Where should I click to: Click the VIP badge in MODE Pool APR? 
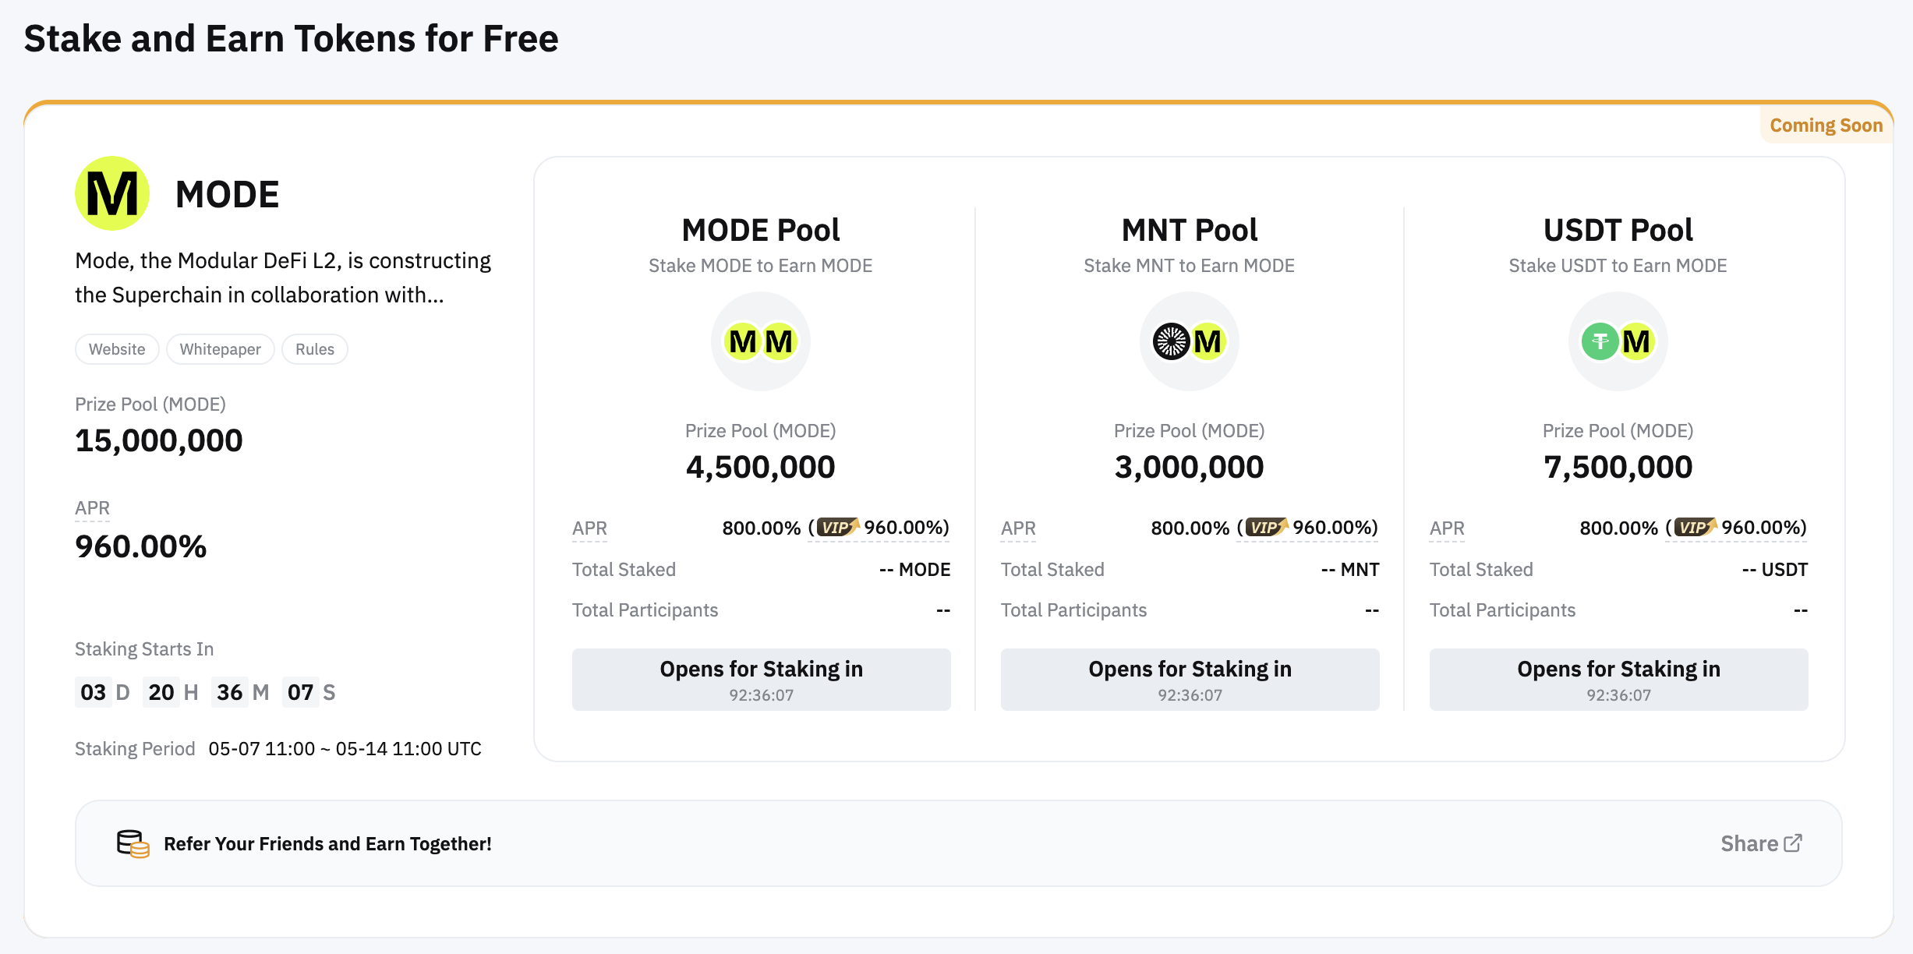click(x=837, y=528)
